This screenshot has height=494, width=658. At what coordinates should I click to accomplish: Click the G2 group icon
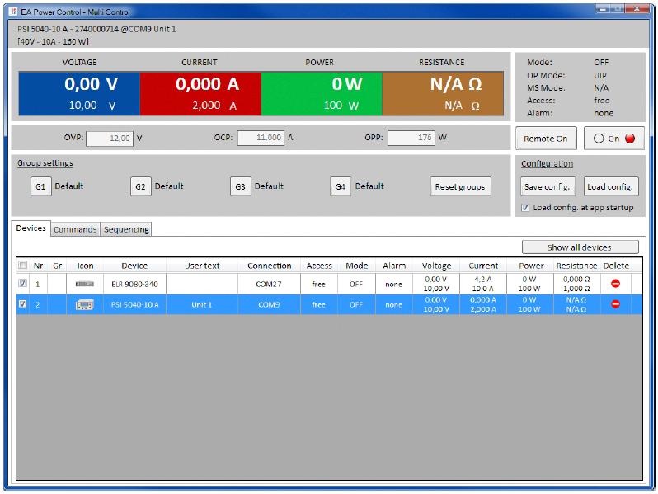pyautogui.click(x=141, y=187)
